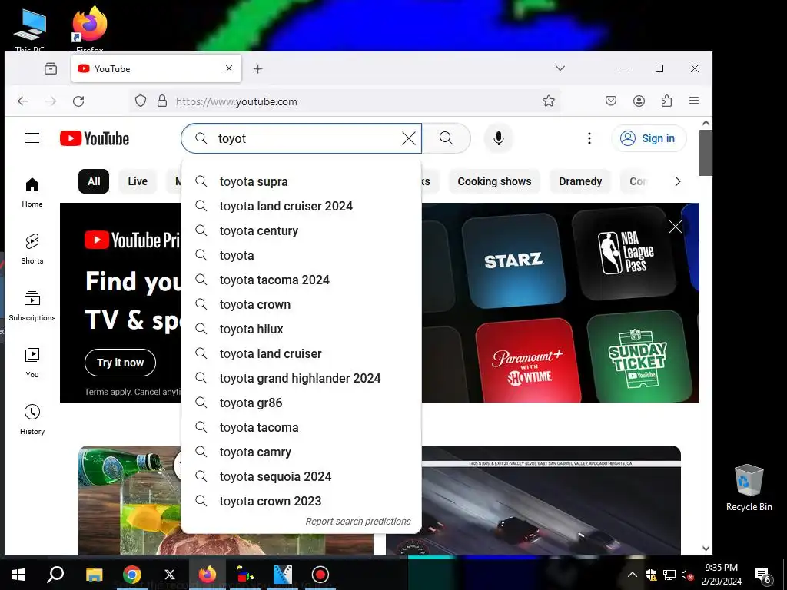Open the YouTube settings three-dot menu
Image resolution: width=787 pixels, height=590 pixels.
pyautogui.click(x=589, y=138)
